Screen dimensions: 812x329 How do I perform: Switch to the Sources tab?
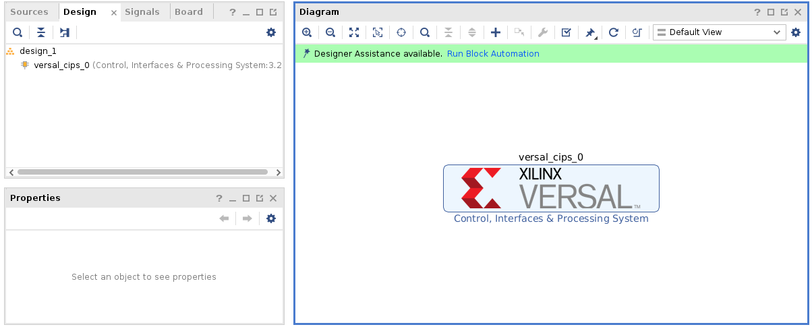(29, 12)
